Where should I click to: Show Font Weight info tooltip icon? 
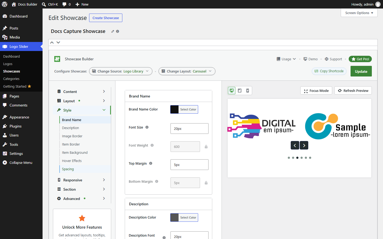[x=152, y=145]
